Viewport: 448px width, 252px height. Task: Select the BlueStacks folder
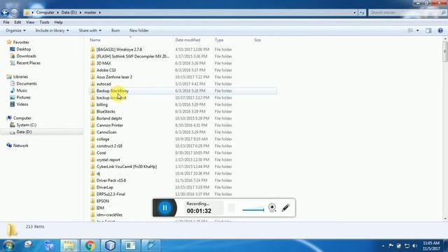pyautogui.click(x=106, y=111)
